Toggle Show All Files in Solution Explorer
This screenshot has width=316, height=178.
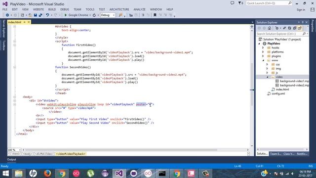point(300,28)
